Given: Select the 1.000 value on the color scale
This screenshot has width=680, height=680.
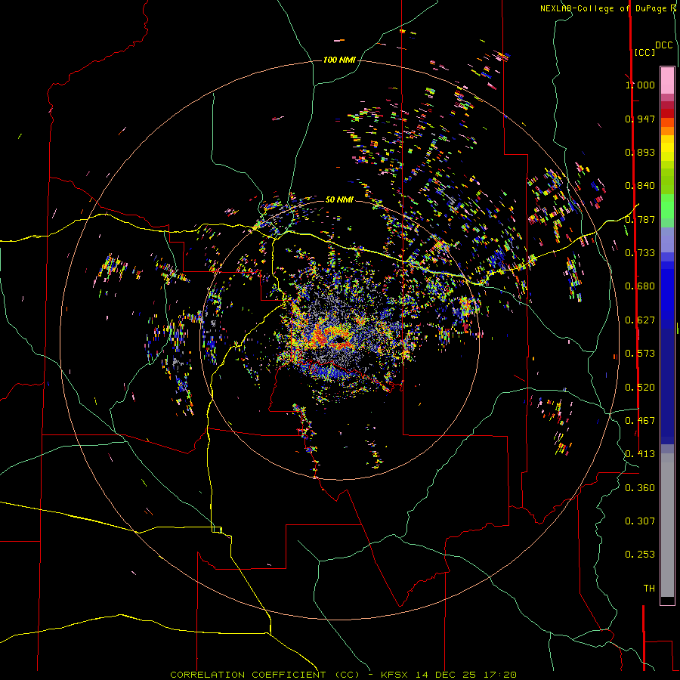Looking at the screenshot, I should click(x=640, y=85).
